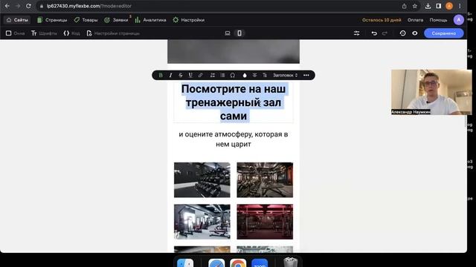476x267 pixels.
Task: Open the Заголовок style dropdown
Action: coord(285,75)
